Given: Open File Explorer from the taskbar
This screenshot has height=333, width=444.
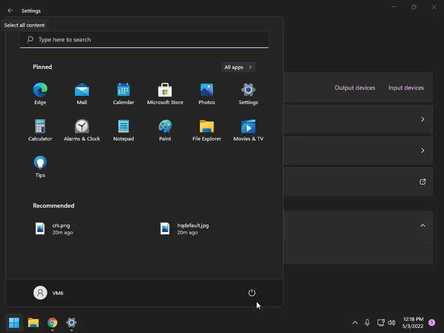Looking at the screenshot, I should 33,323.
